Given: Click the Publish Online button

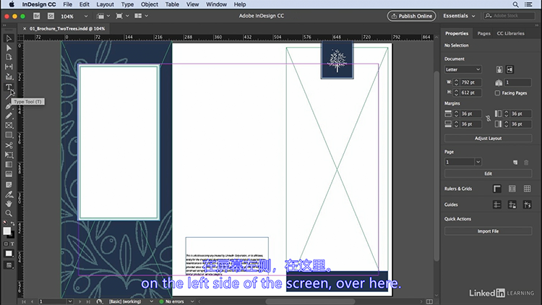Looking at the screenshot, I should [411, 16].
